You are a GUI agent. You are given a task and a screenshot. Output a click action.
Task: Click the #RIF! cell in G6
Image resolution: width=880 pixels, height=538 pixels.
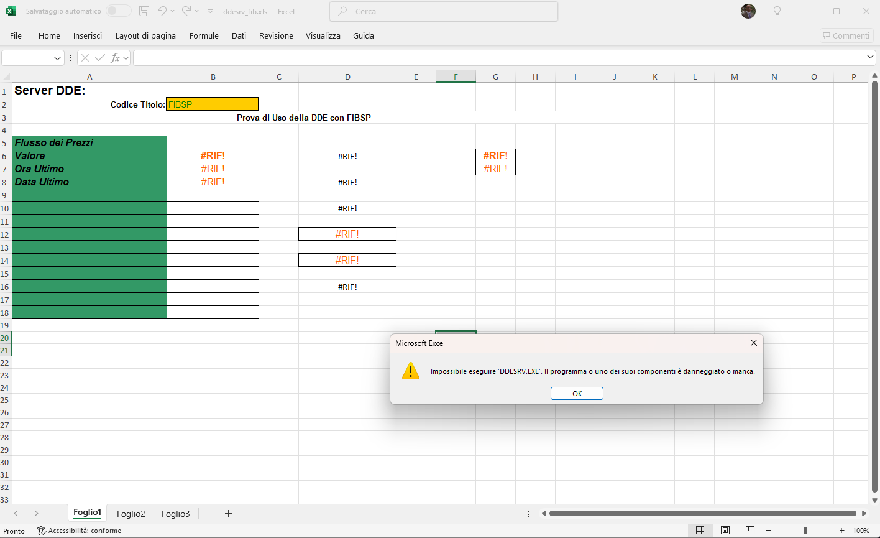(x=495, y=155)
